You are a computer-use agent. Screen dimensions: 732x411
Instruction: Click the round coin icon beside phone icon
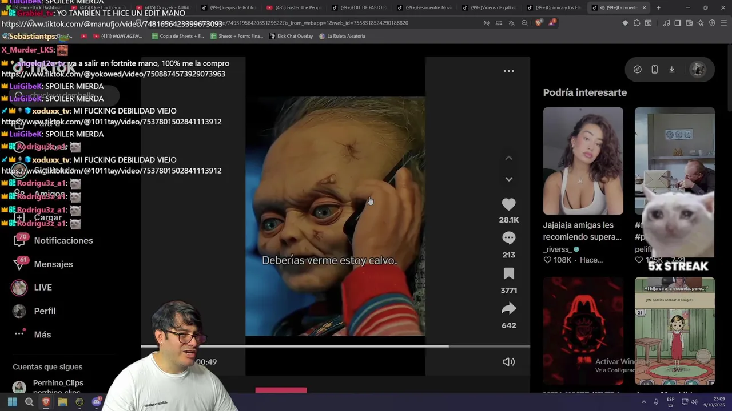pos(638,70)
